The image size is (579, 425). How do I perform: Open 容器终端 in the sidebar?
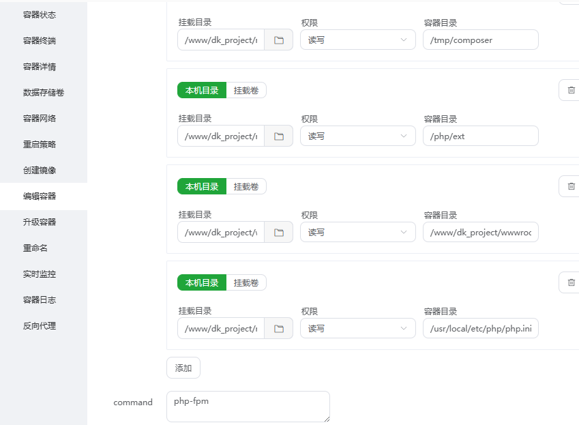[40, 41]
